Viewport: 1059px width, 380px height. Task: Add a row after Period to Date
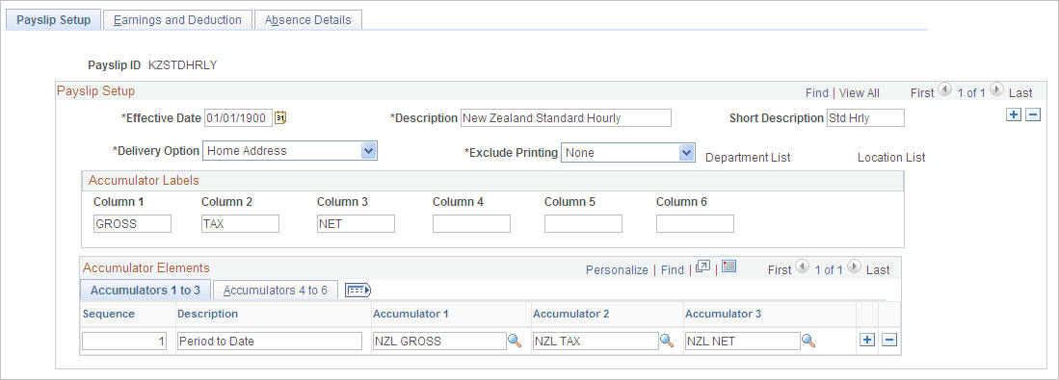(867, 341)
